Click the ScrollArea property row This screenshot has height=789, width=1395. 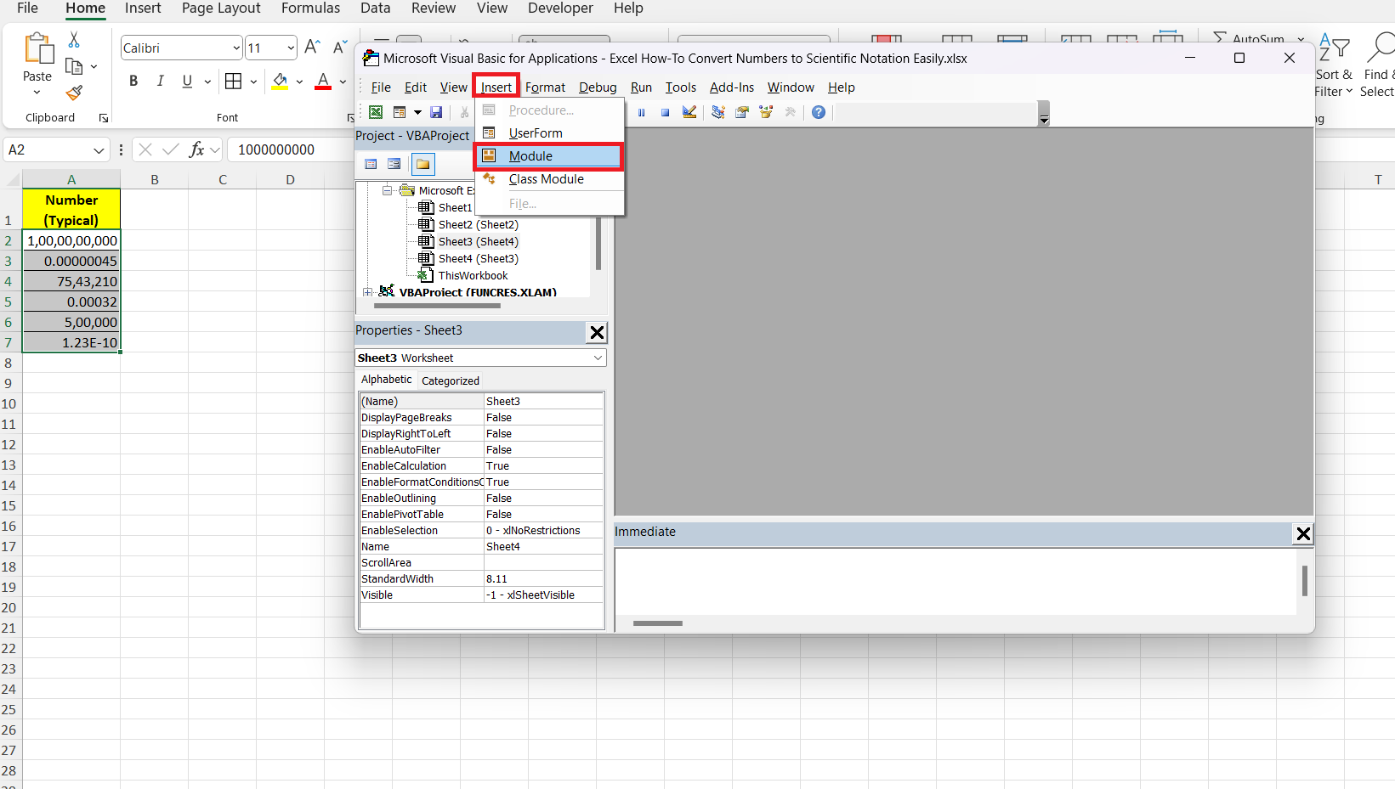click(x=481, y=563)
